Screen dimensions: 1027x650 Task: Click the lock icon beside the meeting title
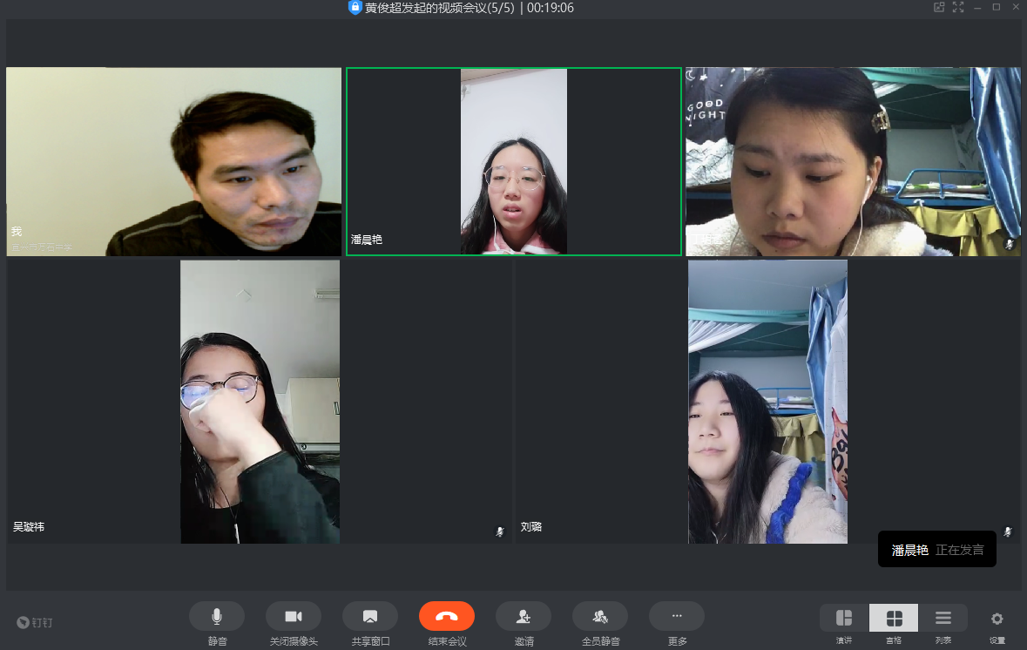(x=355, y=8)
